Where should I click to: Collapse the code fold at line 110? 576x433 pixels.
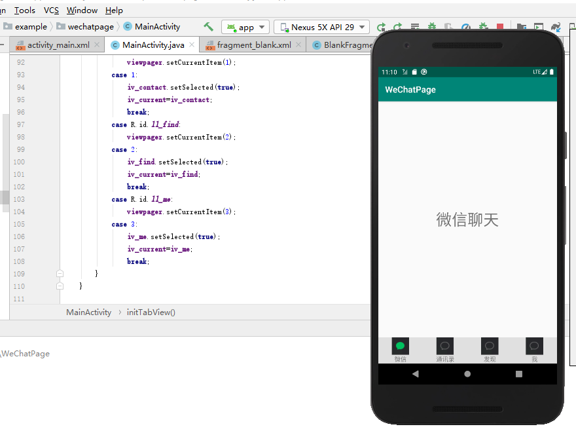(x=60, y=286)
